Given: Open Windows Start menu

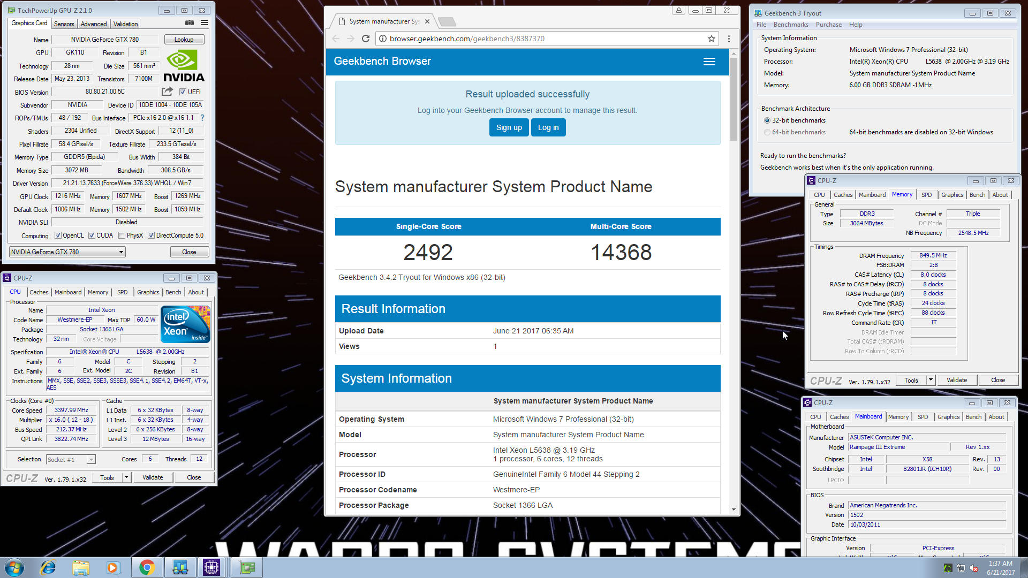Looking at the screenshot, I should (x=14, y=567).
